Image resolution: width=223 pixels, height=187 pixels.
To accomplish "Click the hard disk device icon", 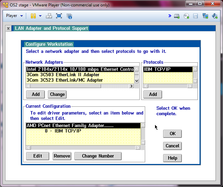I will [177, 16].
